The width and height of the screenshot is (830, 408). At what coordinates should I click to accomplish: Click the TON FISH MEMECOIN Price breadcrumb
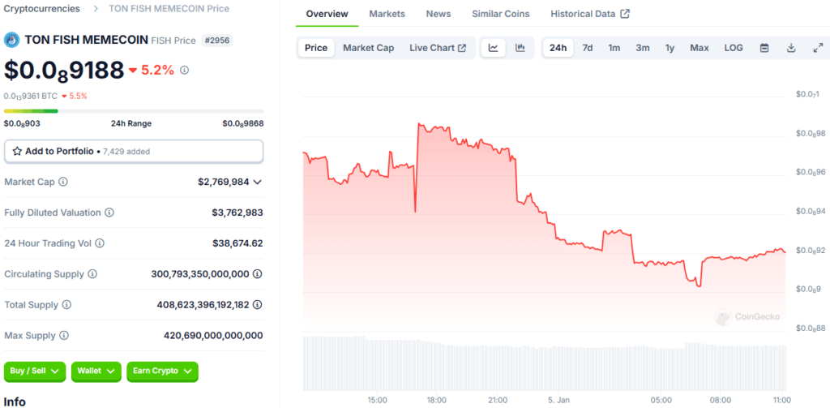point(169,8)
